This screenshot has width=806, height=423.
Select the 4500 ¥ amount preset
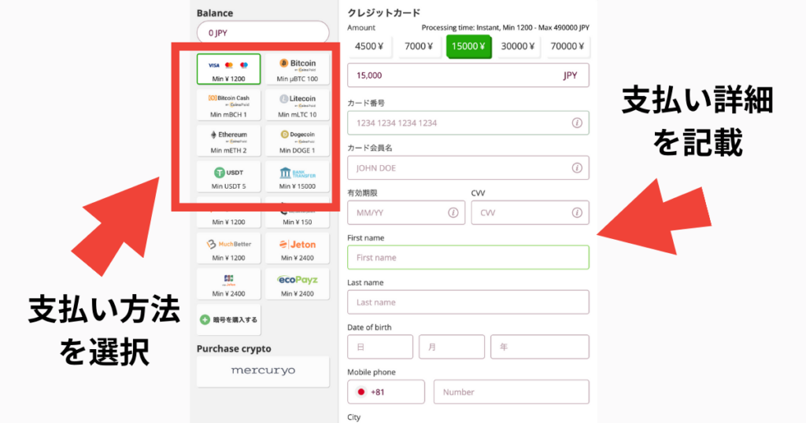369,46
